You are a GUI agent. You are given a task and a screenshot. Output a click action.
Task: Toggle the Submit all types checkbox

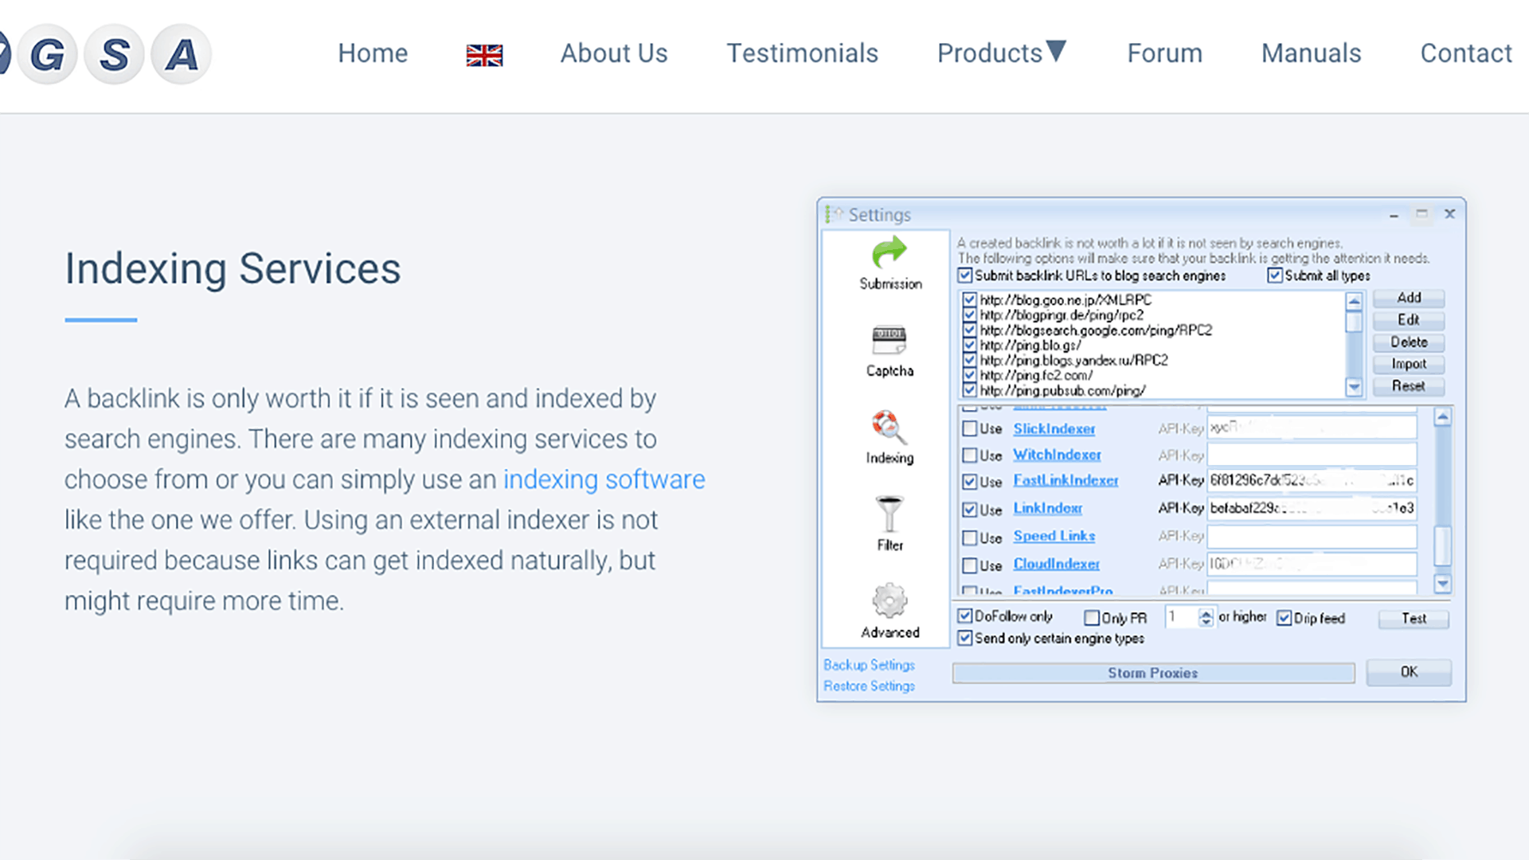point(1275,276)
